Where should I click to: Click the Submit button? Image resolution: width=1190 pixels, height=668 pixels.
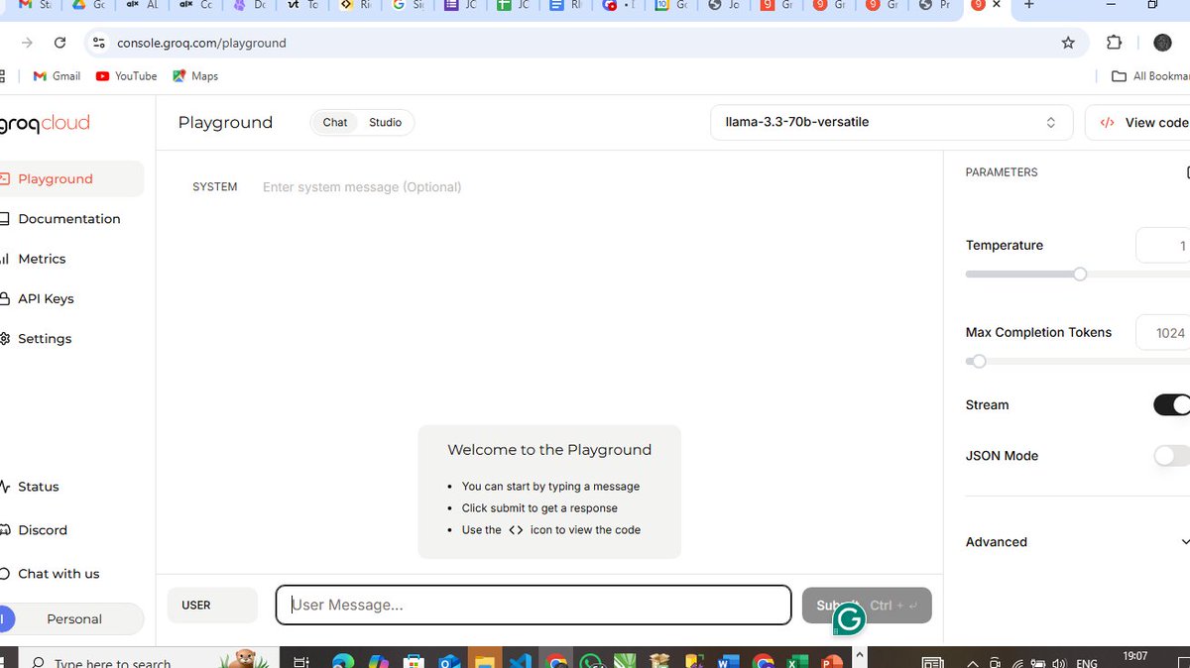tap(867, 606)
